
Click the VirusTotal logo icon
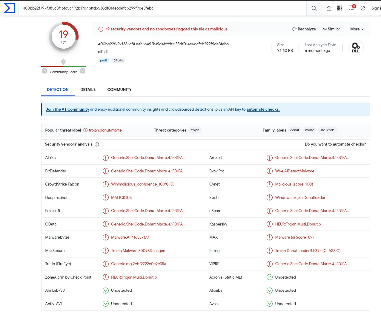coord(9,8)
